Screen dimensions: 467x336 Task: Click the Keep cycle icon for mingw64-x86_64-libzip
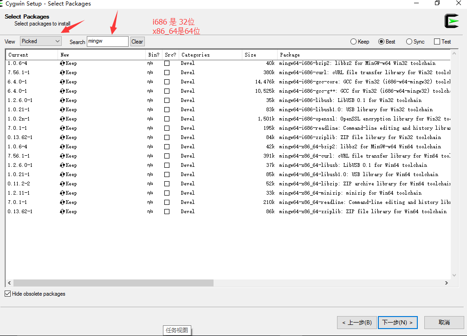62,184
